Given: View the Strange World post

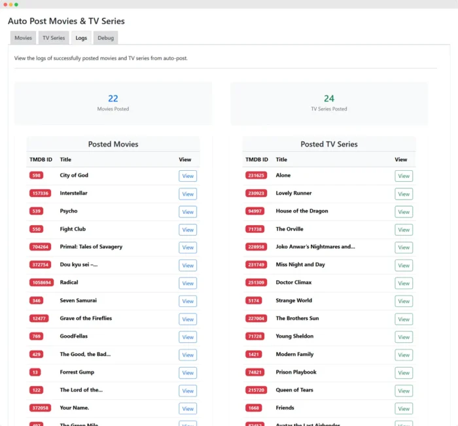Looking at the screenshot, I should pyautogui.click(x=404, y=301).
